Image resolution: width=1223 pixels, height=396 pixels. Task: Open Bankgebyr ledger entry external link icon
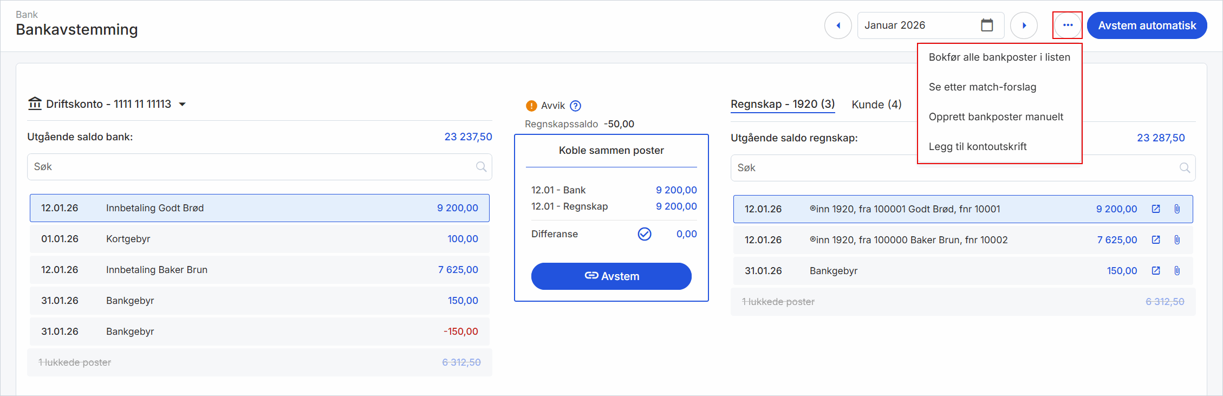click(1156, 271)
